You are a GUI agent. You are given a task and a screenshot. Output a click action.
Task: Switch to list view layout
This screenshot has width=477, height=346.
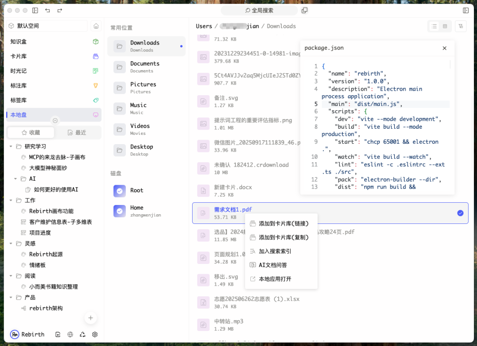pos(434,26)
